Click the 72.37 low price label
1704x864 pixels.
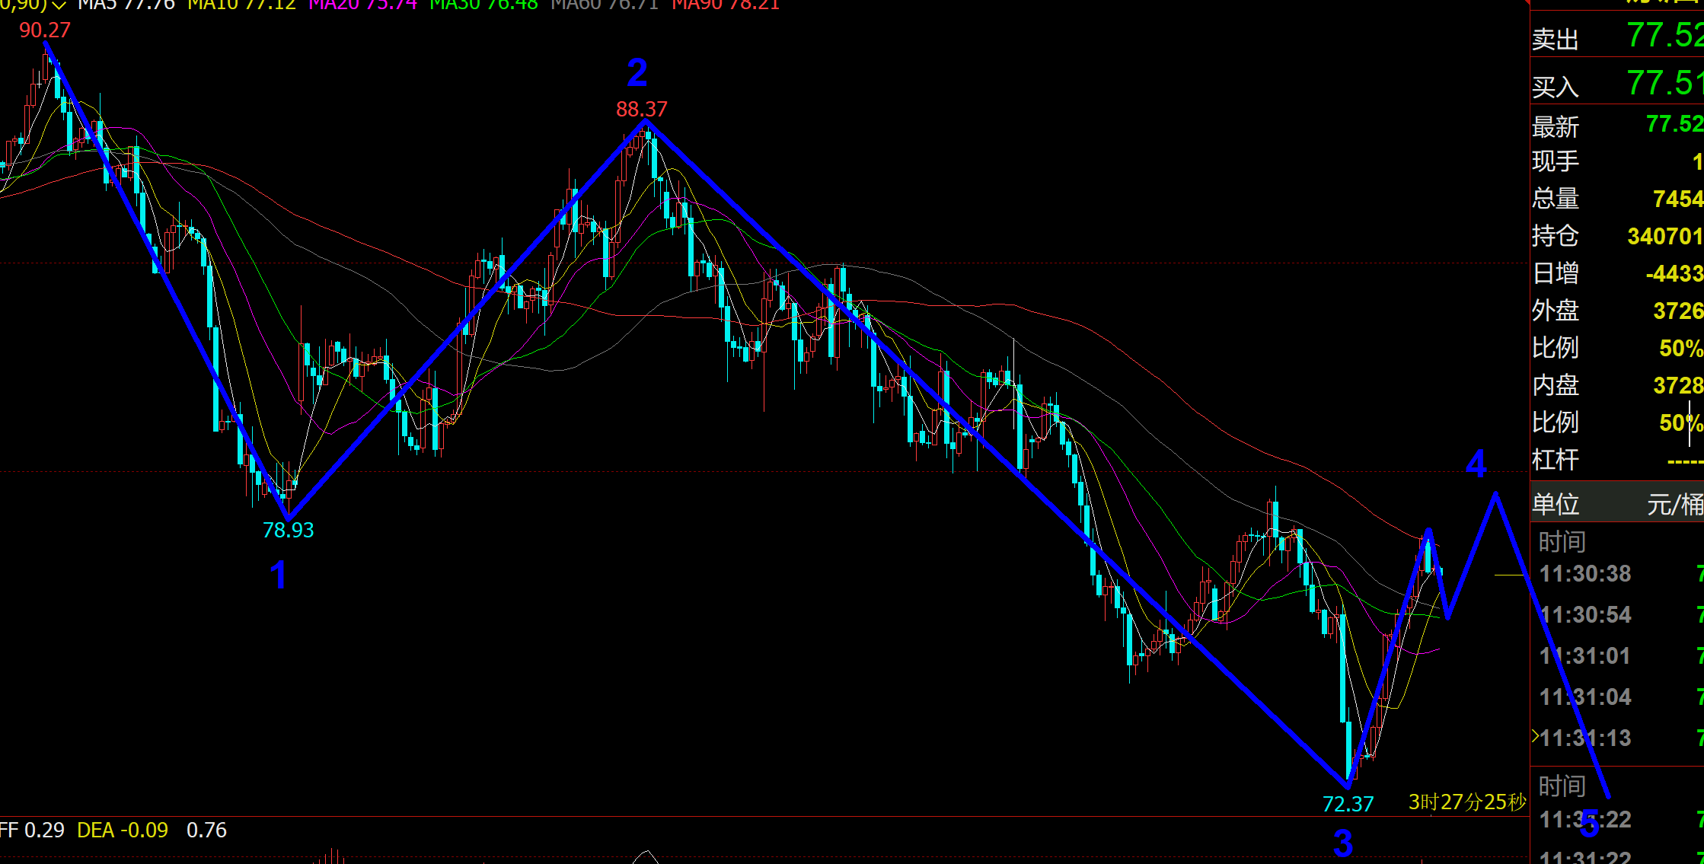pyautogui.click(x=1348, y=804)
